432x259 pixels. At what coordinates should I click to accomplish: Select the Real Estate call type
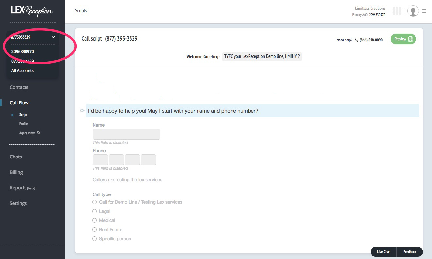95,230
